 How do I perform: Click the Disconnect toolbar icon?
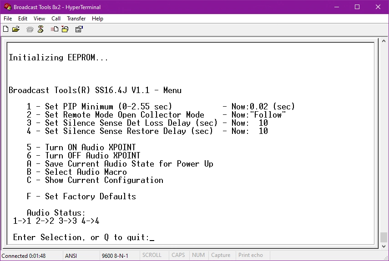pos(40,29)
